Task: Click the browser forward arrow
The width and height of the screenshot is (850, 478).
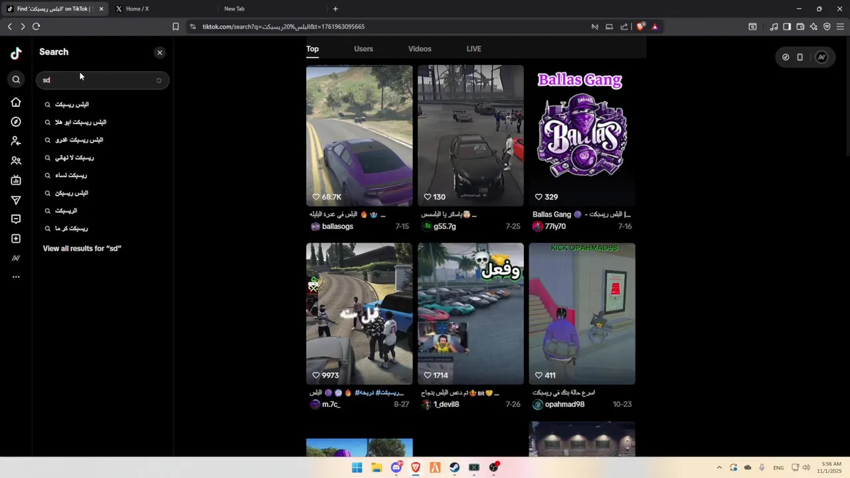Action: (x=23, y=27)
